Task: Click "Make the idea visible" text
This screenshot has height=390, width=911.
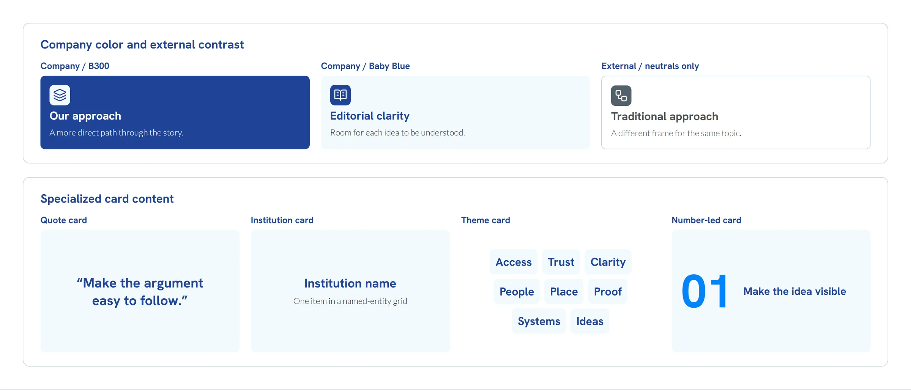Action: (x=794, y=291)
